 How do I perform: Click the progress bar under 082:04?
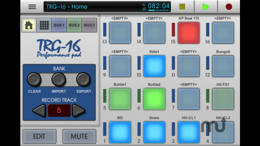coord(158,10)
